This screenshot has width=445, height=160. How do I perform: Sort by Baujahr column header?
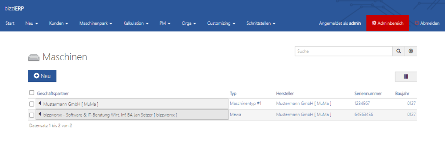tap(402, 93)
